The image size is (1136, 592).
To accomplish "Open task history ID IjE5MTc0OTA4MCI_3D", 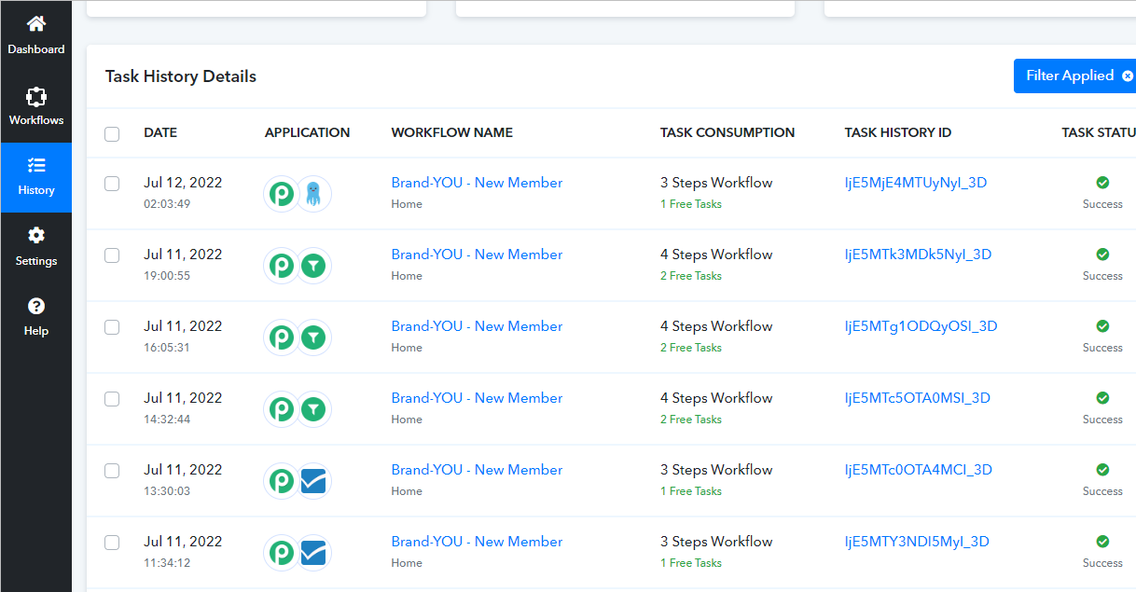I will click(x=919, y=470).
